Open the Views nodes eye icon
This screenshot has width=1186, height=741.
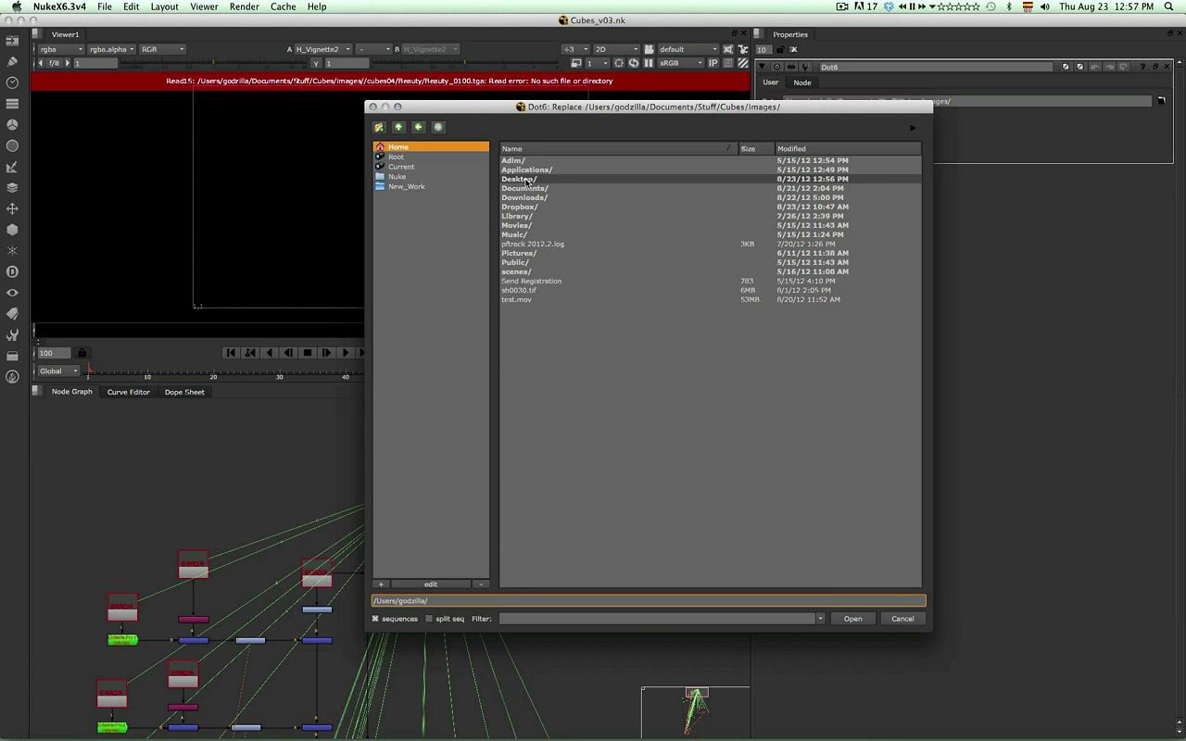12,293
